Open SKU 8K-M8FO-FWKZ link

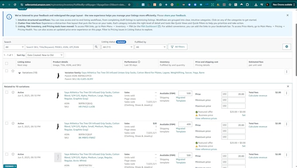[x=87, y=137]
